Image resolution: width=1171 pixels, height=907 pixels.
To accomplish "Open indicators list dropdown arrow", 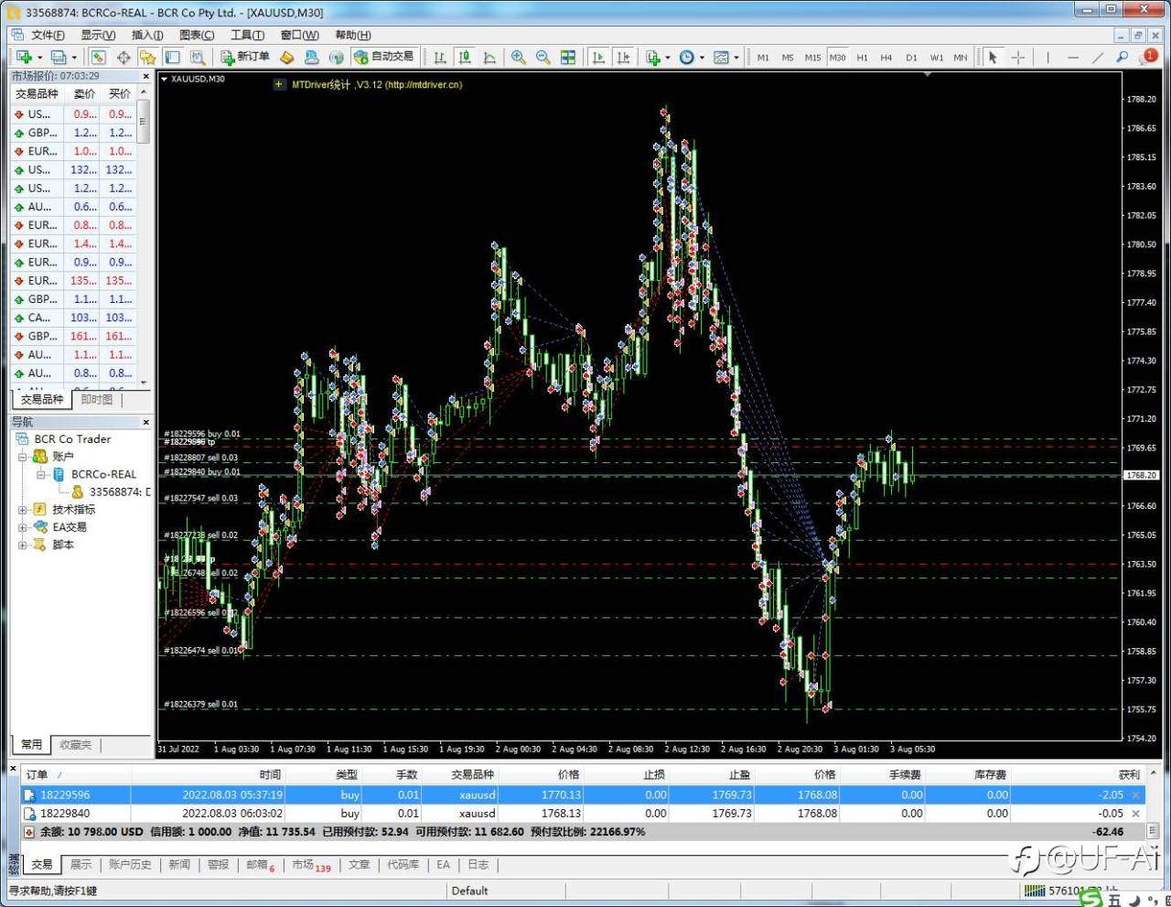I will coord(668,58).
